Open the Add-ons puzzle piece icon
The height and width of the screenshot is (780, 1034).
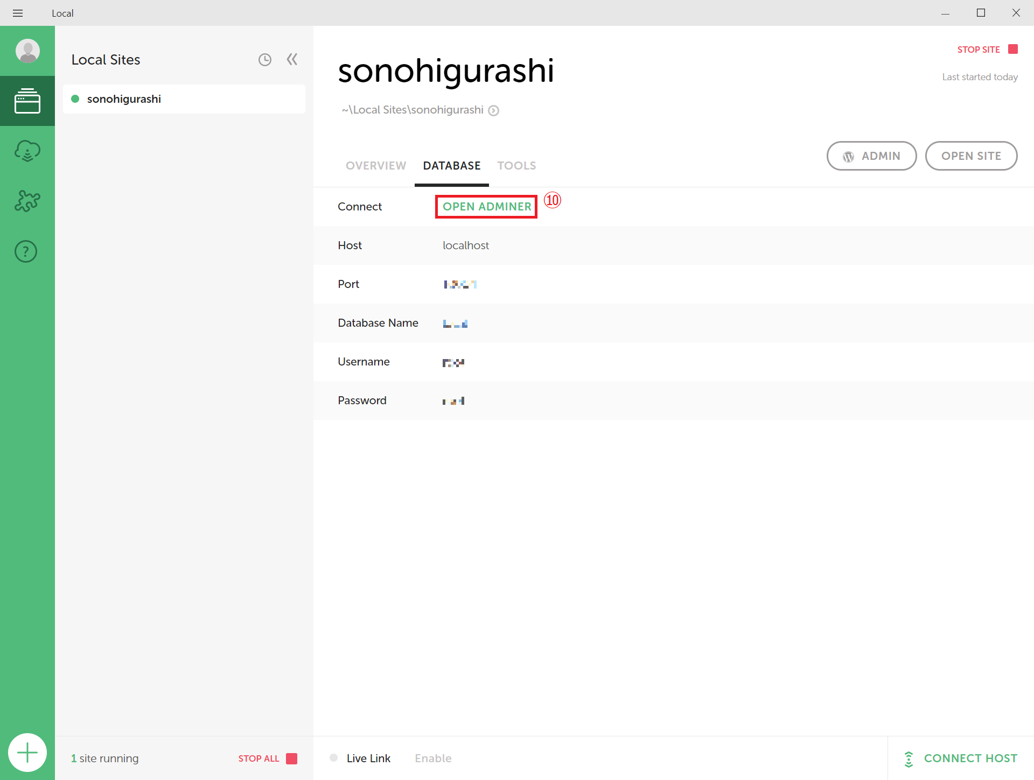click(27, 201)
